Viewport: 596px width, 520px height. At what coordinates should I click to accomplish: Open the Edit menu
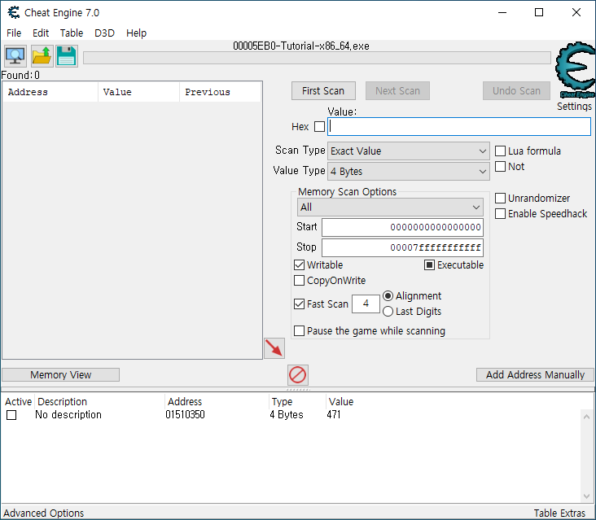tap(41, 33)
